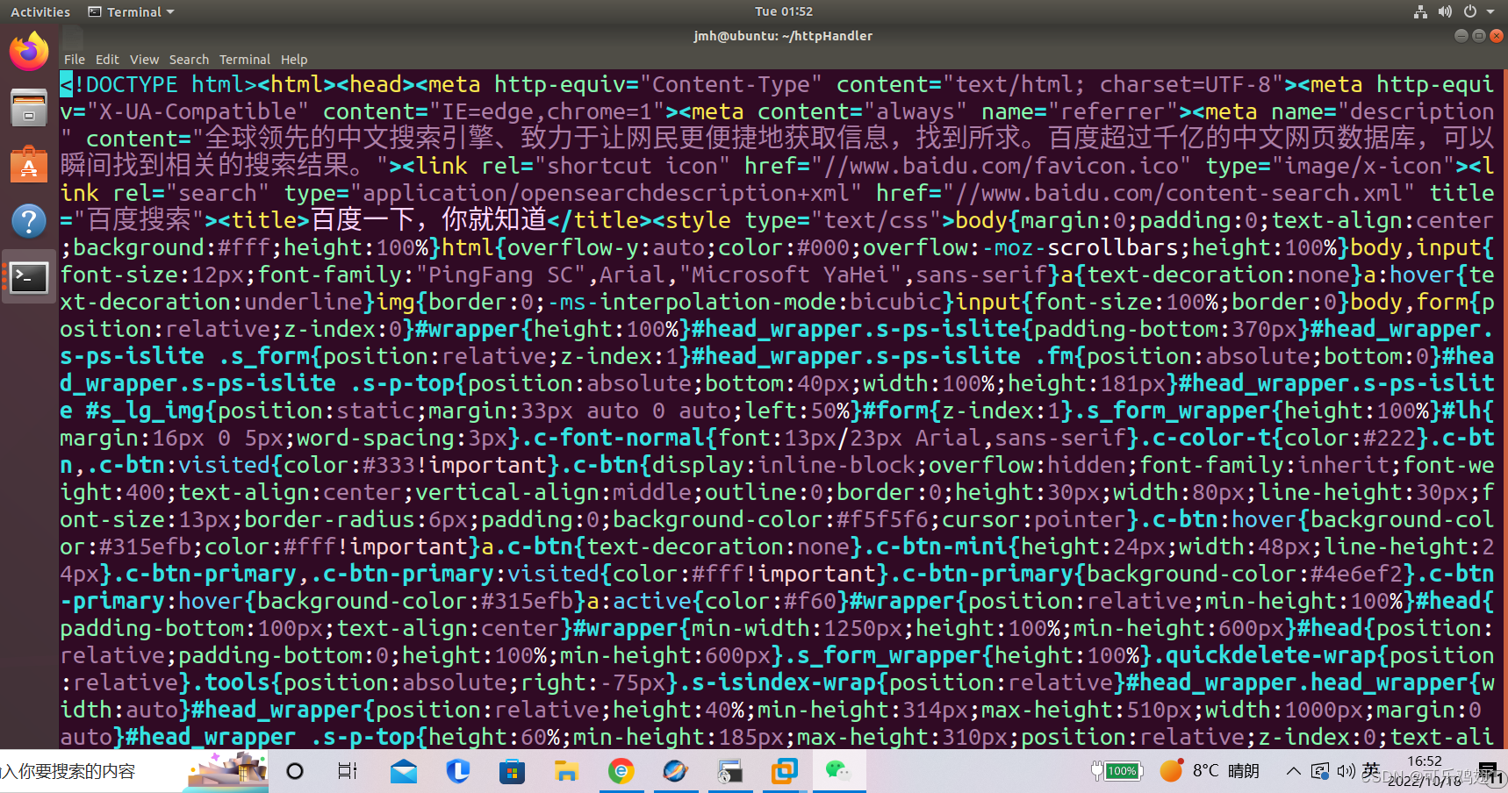The image size is (1508, 793).
Task: Click the terminal cursor at <!DOCTYPE start
Action: coord(67,85)
